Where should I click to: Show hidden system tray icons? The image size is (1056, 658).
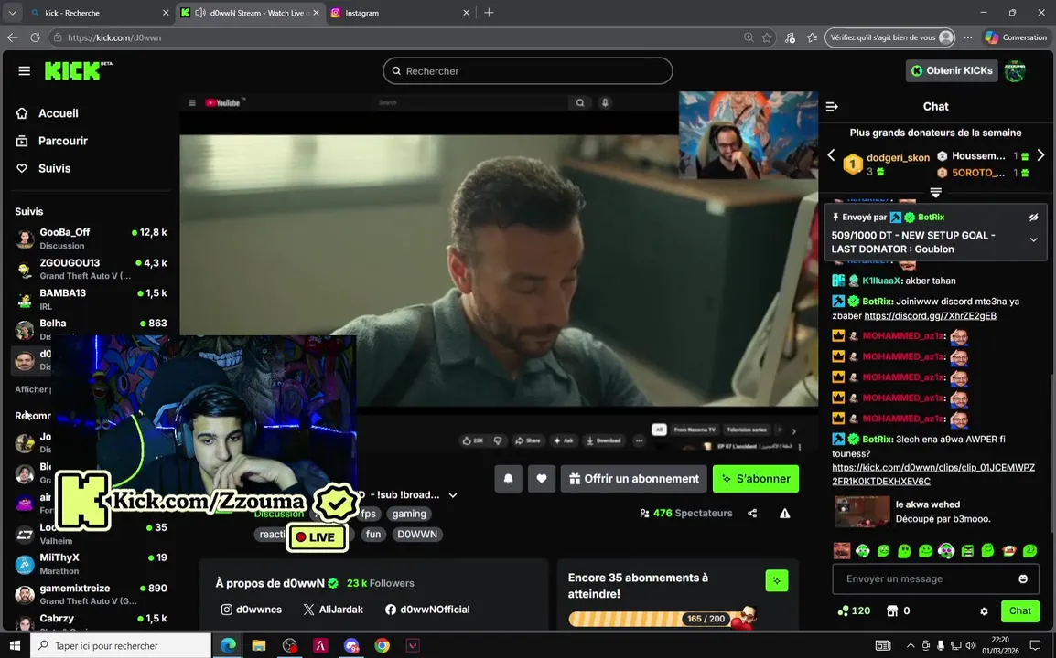point(911,646)
